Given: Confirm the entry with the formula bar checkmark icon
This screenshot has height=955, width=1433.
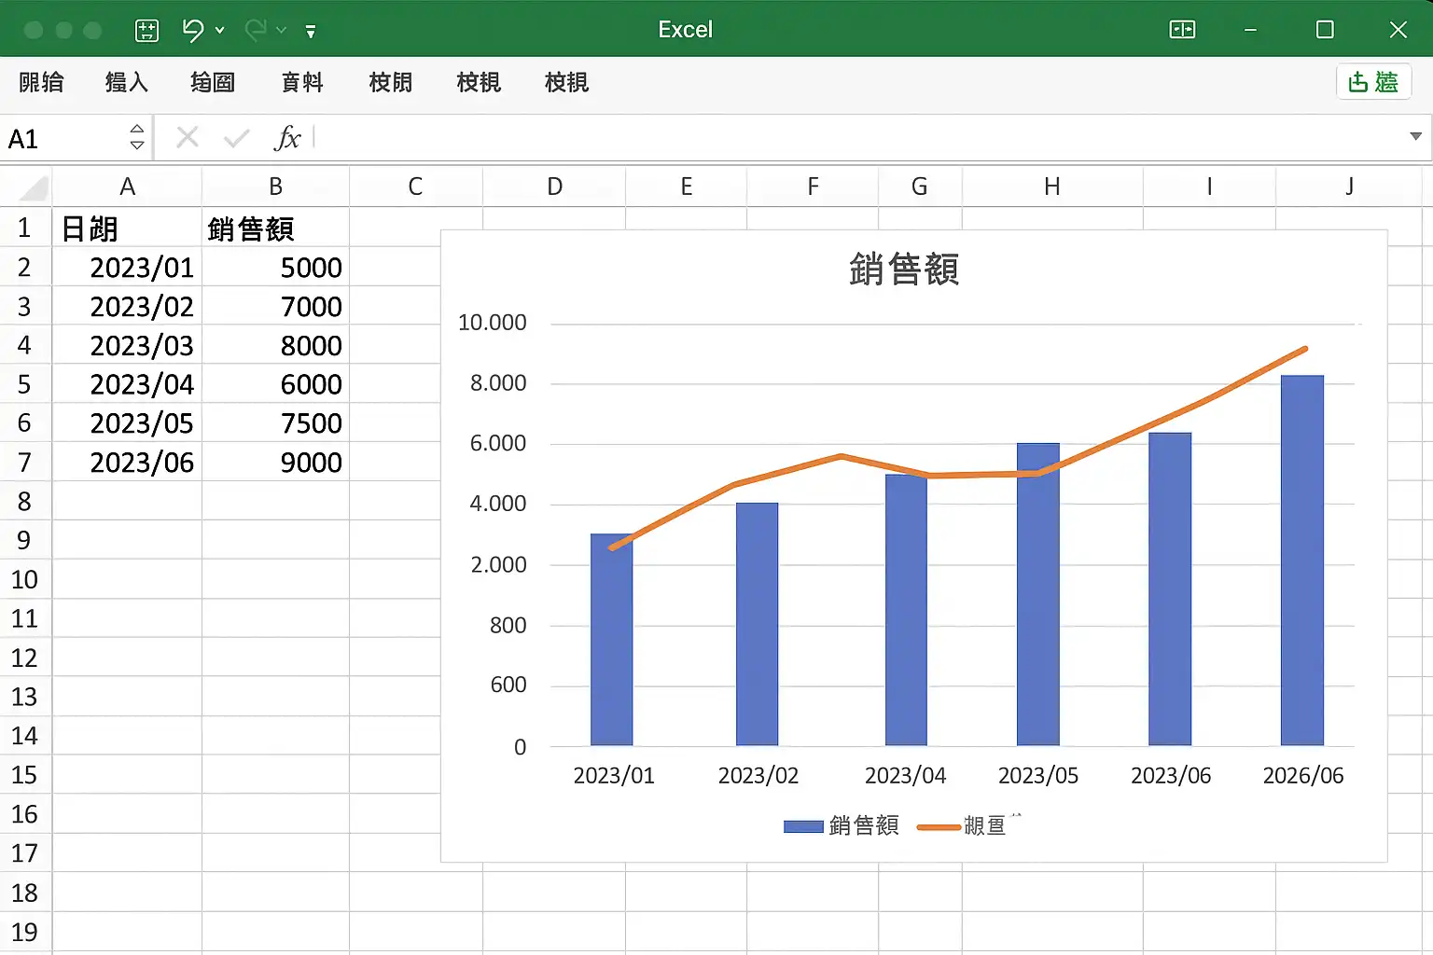Looking at the screenshot, I should point(237,138).
